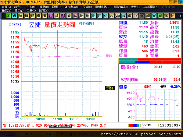Open the 說明(H) menu
Image resolution: width=183 pixels, height=137 pixels.
click(x=44, y=11)
